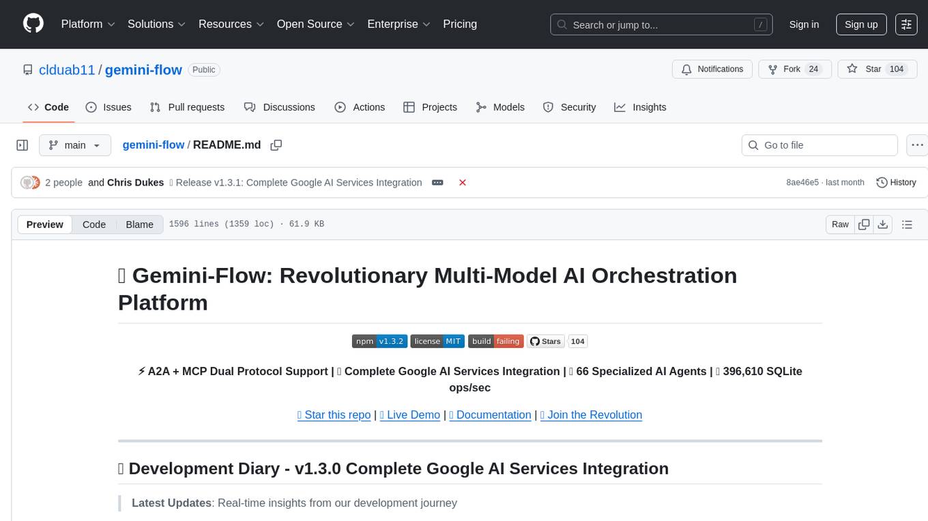928x521 pixels.
Task: Click the npm v1.3.2 badge
Action: pyautogui.click(x=379, y=341)
